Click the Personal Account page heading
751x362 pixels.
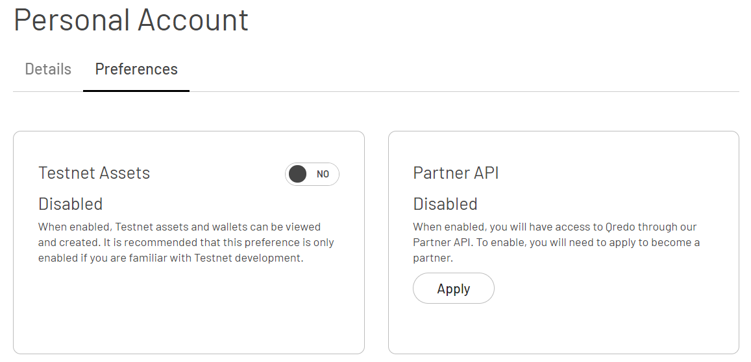(x=131, y=20)
